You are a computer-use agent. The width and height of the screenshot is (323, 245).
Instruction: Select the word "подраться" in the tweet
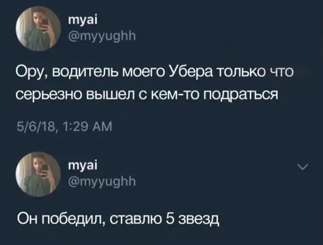[241, 95]
